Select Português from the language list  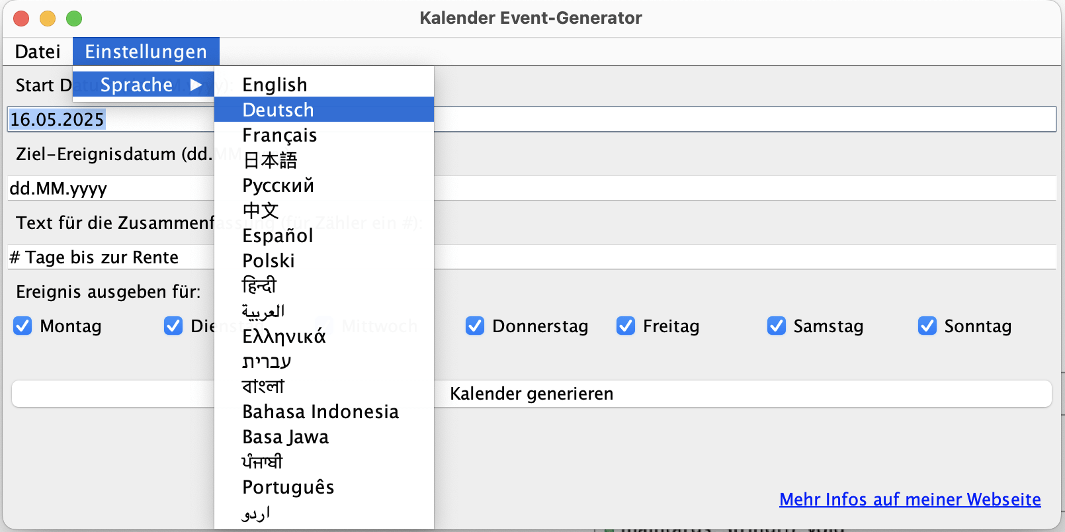click(288, 487)
